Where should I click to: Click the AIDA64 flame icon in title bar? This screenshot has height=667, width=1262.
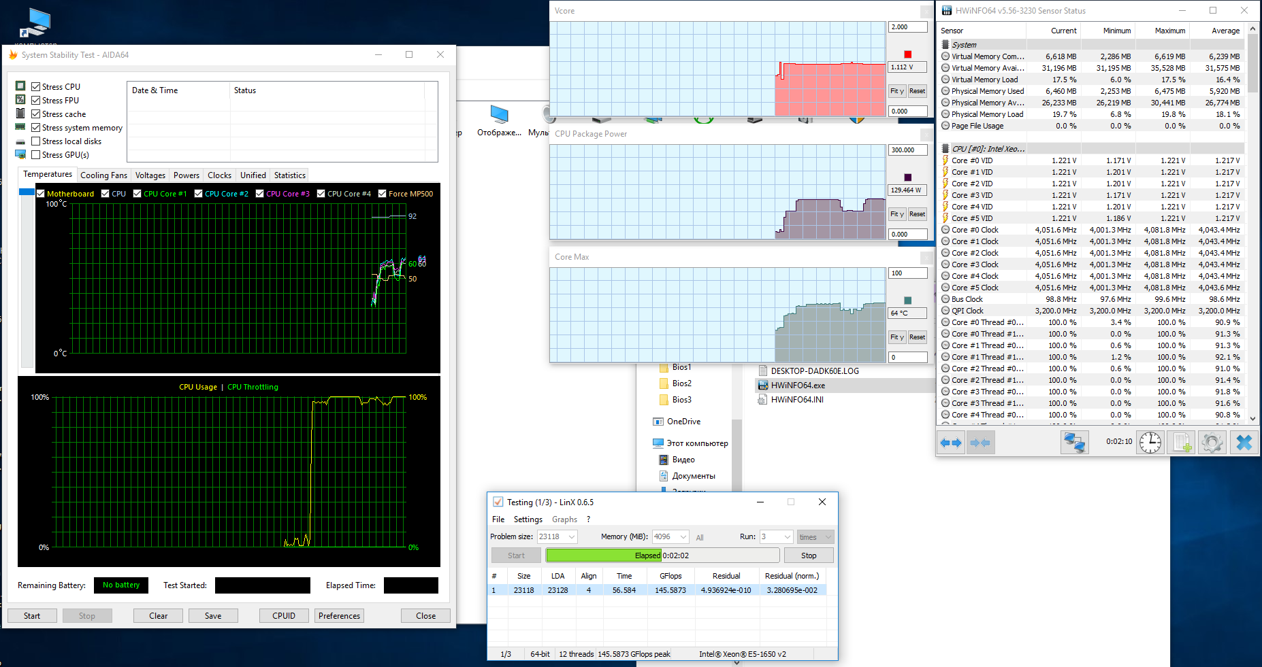click(12, 55)
